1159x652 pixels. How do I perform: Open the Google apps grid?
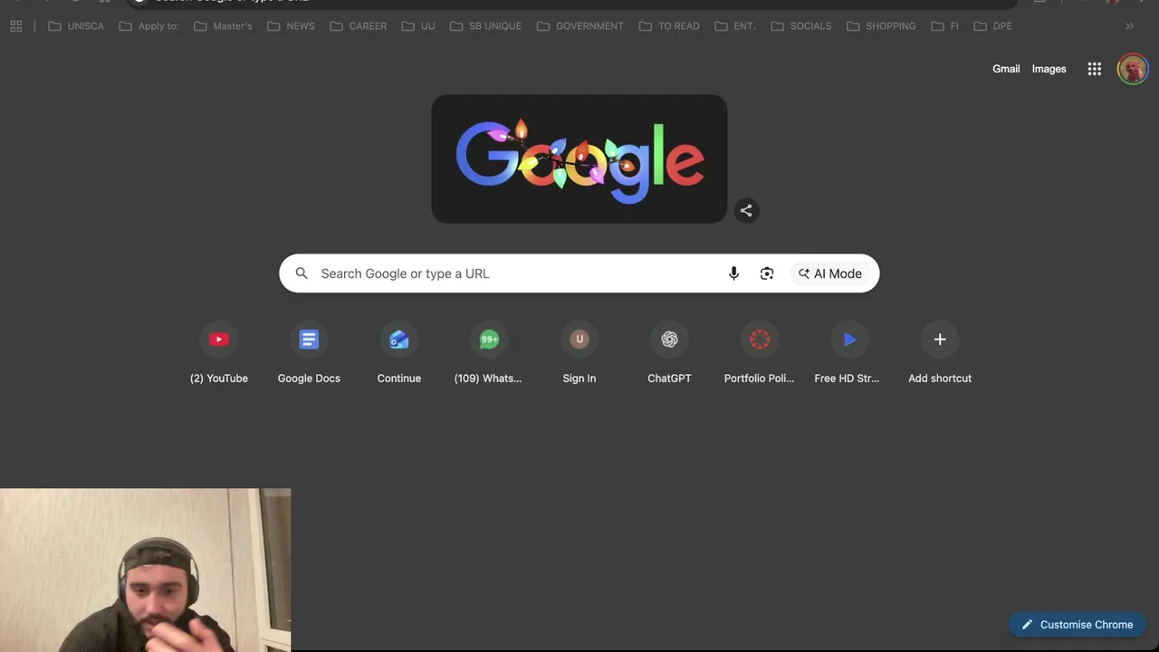pyautogui.click(x=1095, y=69)
